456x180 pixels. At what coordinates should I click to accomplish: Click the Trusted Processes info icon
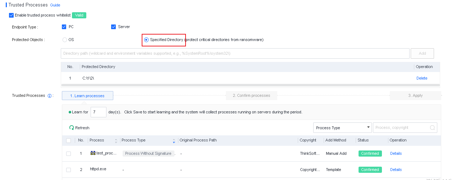click(50, 96)
